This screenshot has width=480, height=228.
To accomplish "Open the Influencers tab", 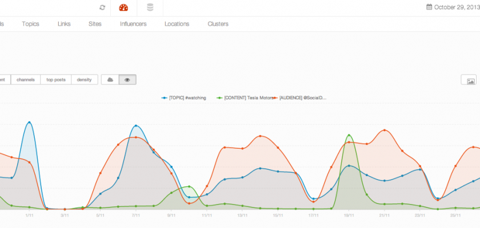I will pyautogui.click(x=133, y=24).
